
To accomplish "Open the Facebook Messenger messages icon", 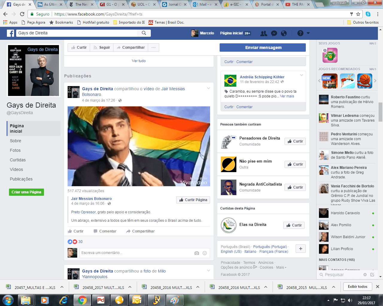I will pos(274,33).
